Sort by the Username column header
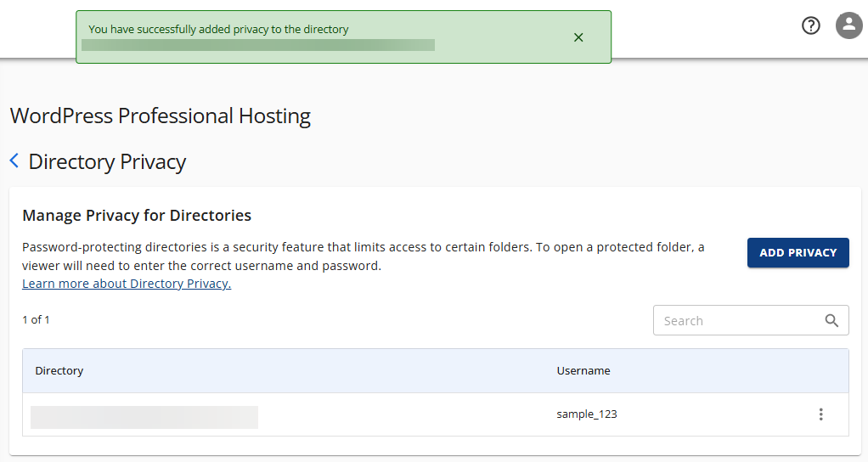Image resolution: width=868 pixels, height=462 pixels. [x=583, y=370]
